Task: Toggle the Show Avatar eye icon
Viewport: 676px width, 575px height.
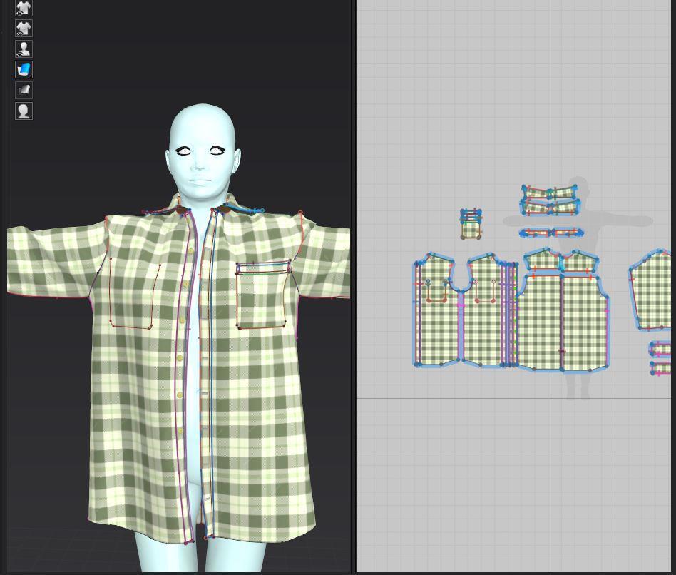Action: click(24, 49)
